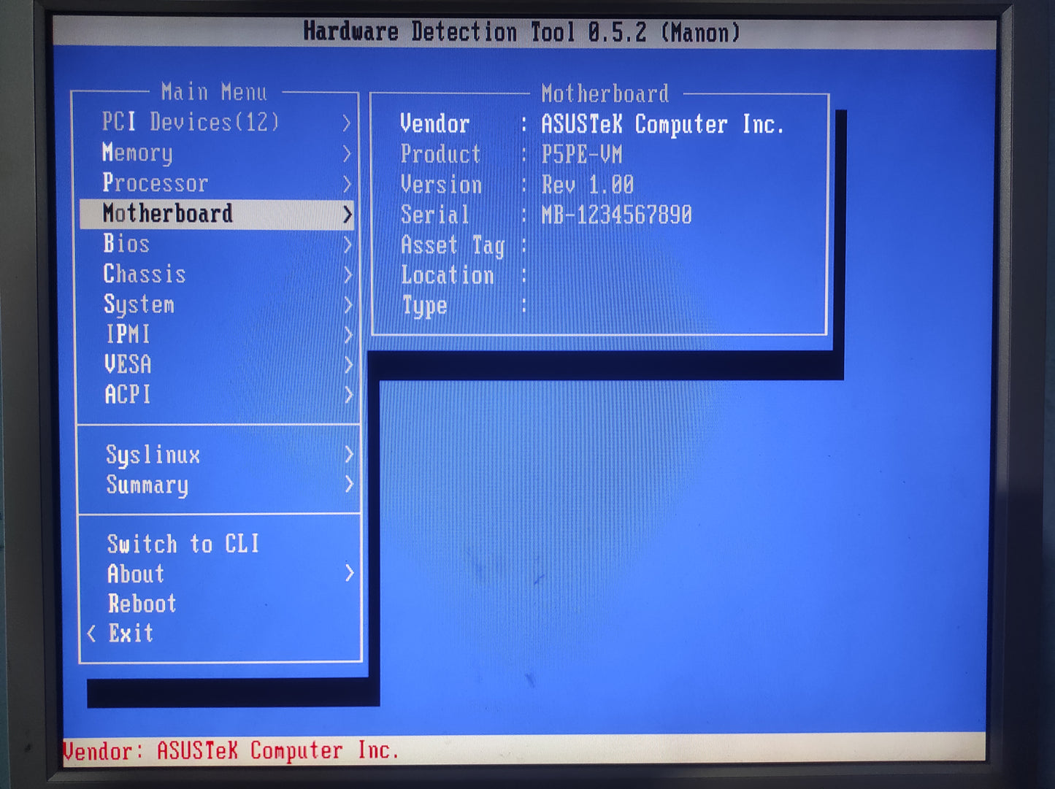This screenshot has width=1055, height=789.
Task: Expand the chevron beside VESA
Action: tap(348, 365)
